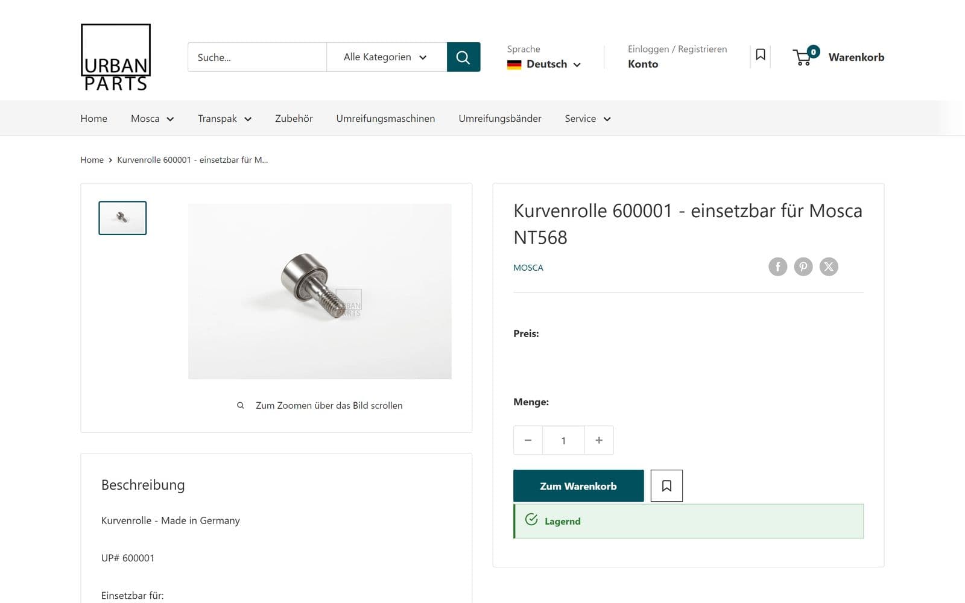Click the Einloggen / Registrieren text
This screenshot has width=965, height=603.
click(677, 49)
